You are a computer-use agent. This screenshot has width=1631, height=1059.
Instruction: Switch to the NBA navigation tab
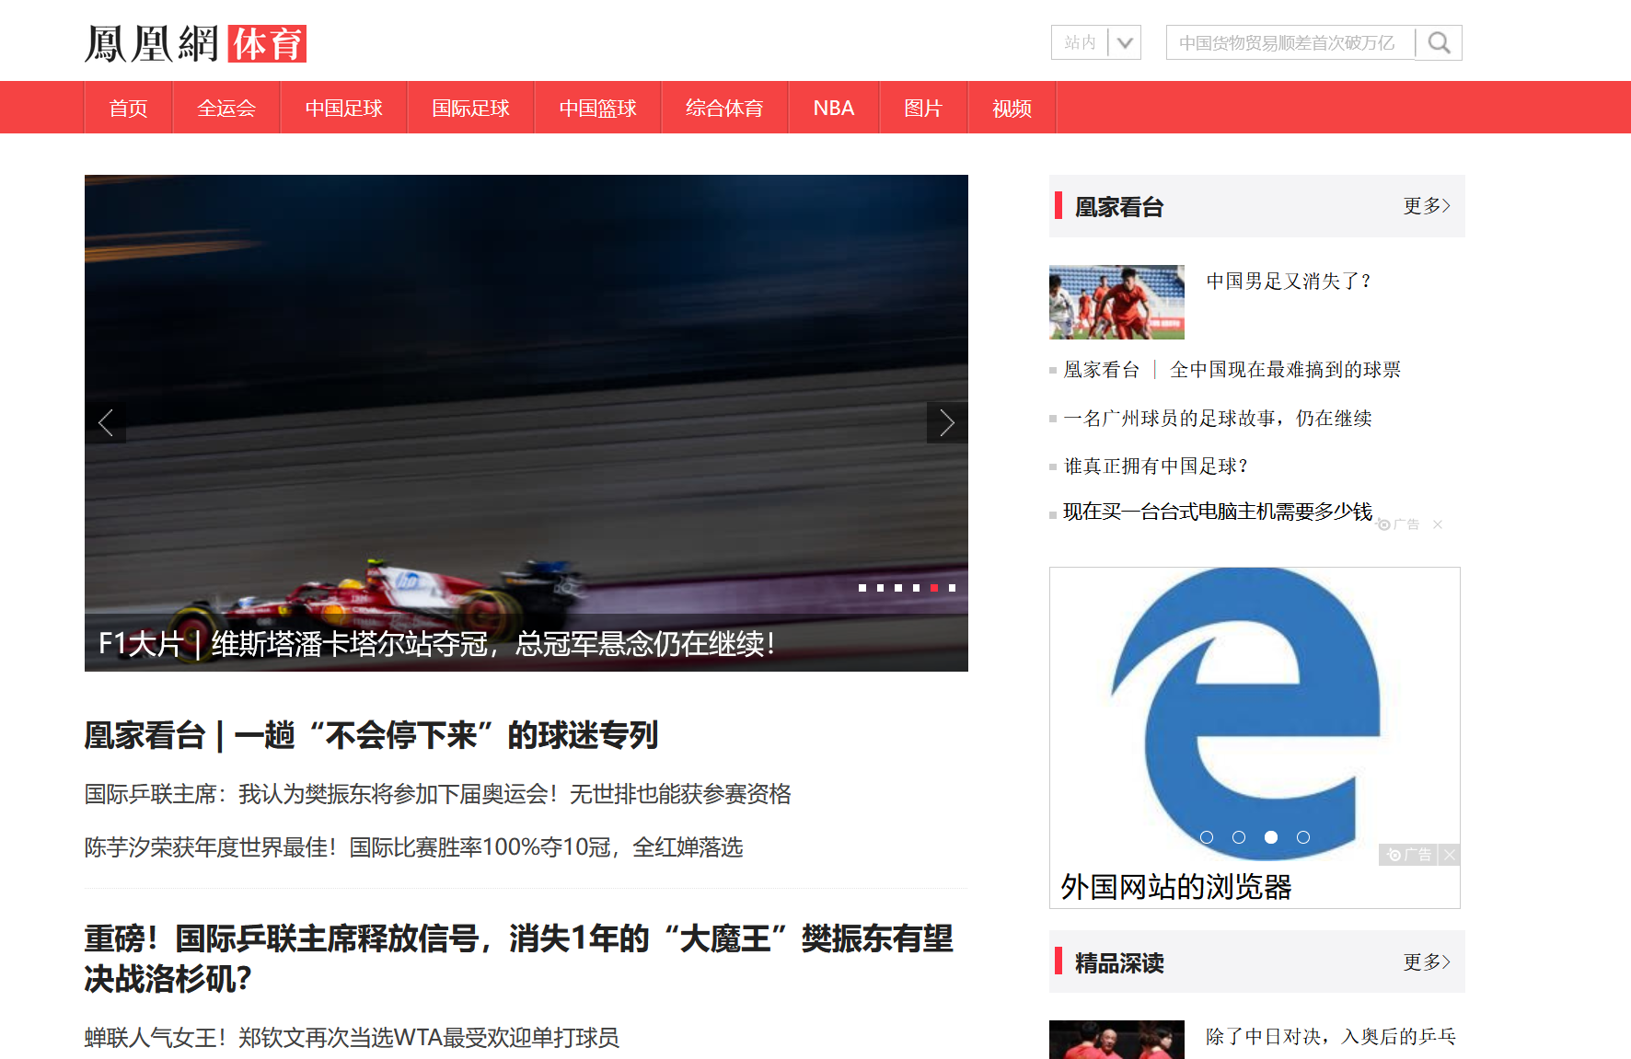[833, 109]
